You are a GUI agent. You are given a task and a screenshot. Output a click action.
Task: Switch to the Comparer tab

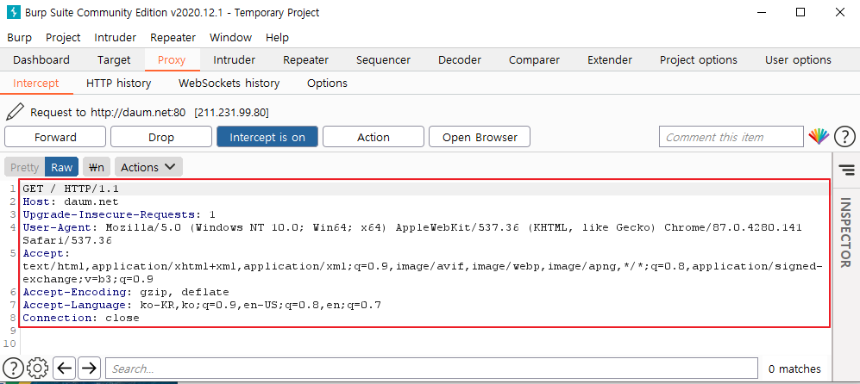[534, 59]
